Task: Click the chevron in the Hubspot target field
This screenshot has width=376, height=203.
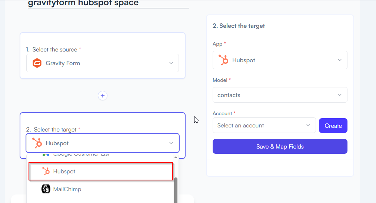Action: click(x=171, y=143)
